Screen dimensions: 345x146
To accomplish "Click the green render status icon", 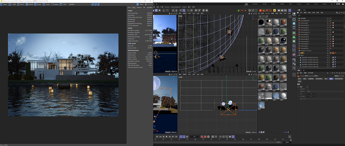I will tap(239, 10).
